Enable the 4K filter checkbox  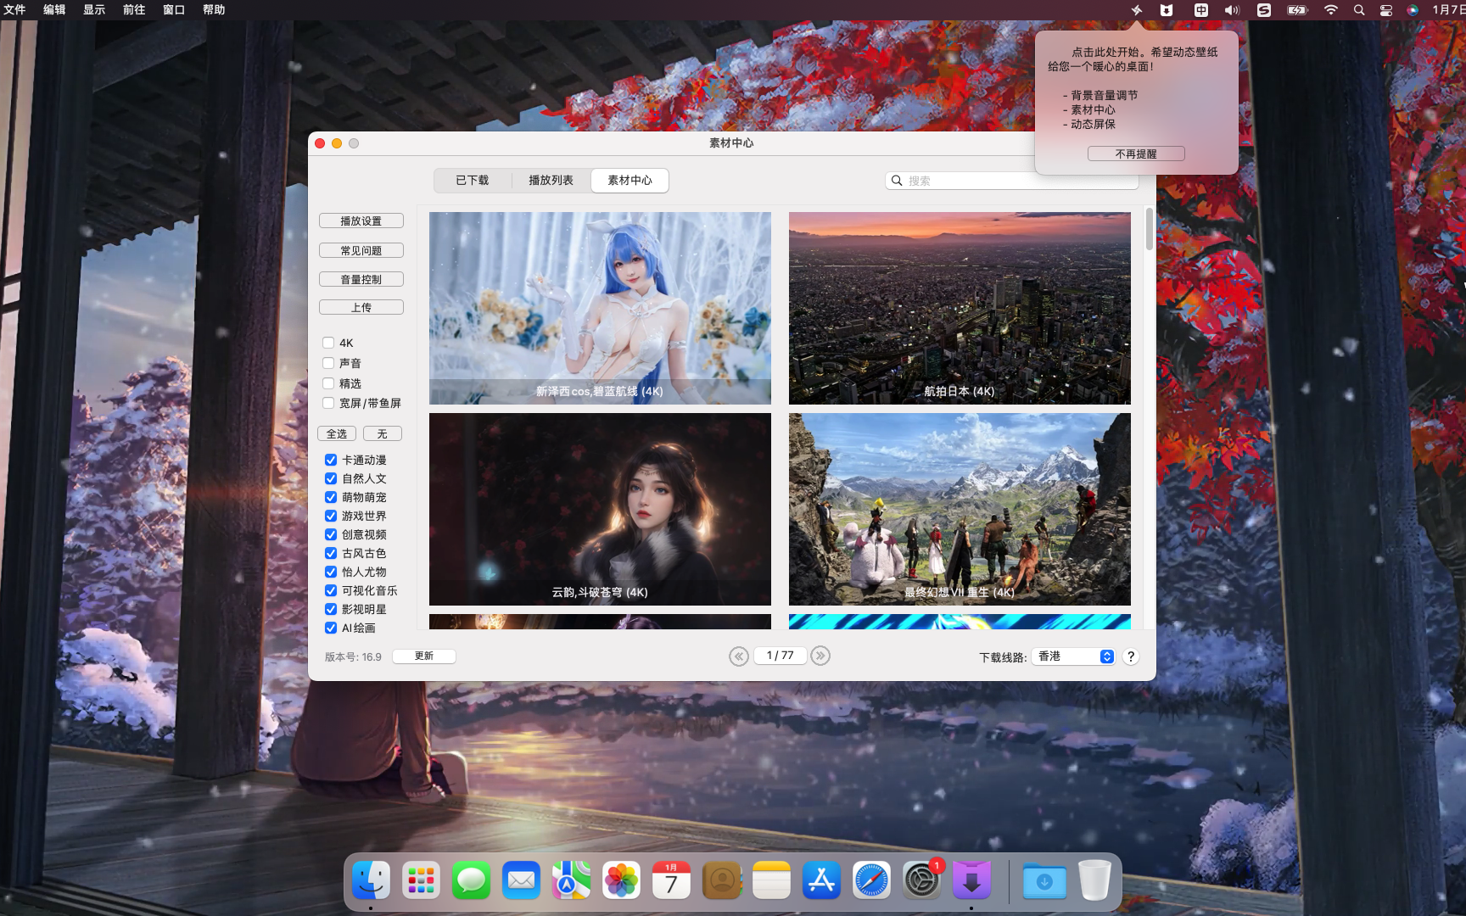328,343
